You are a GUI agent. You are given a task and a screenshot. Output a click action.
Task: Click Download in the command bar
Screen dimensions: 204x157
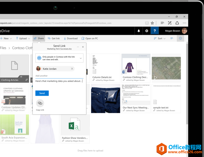tap(70, 38)
